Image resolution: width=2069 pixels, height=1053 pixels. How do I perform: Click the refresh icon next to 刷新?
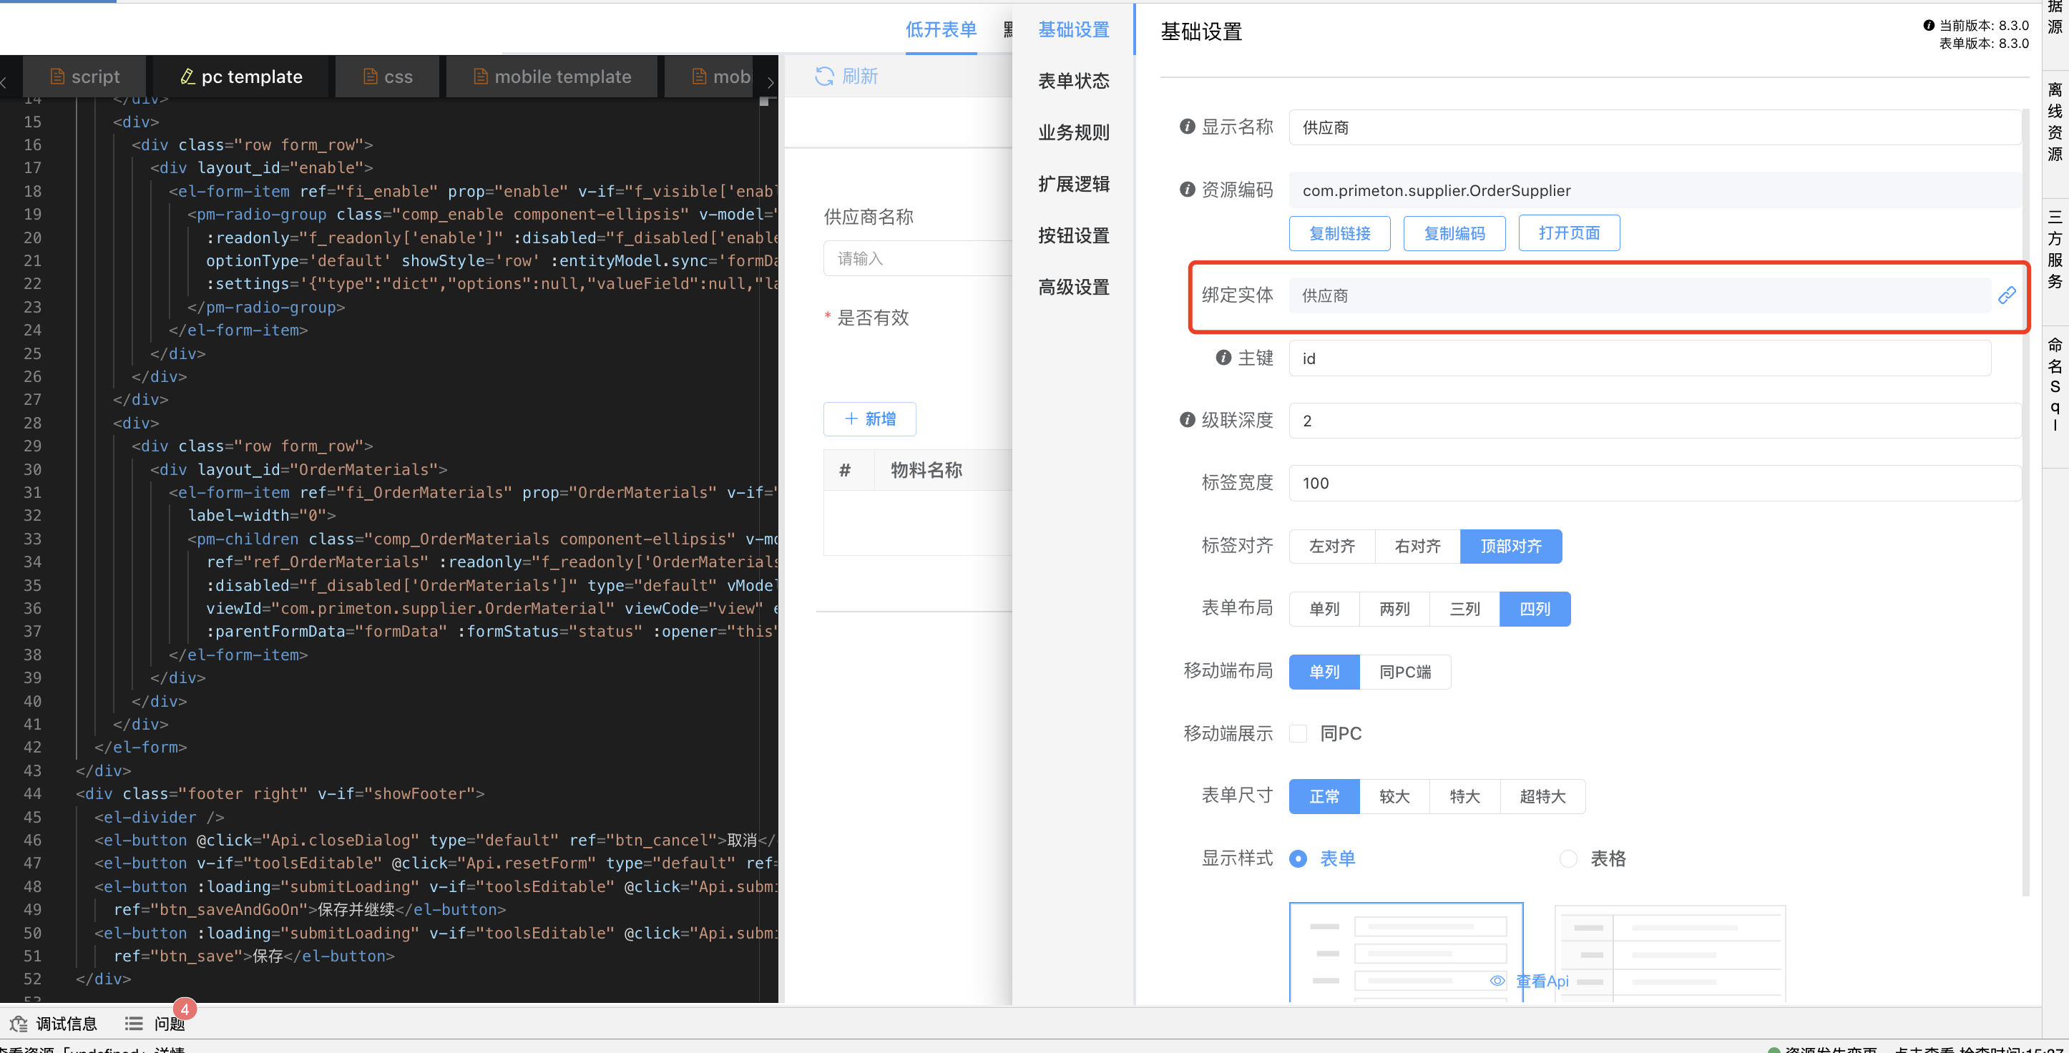824,77
